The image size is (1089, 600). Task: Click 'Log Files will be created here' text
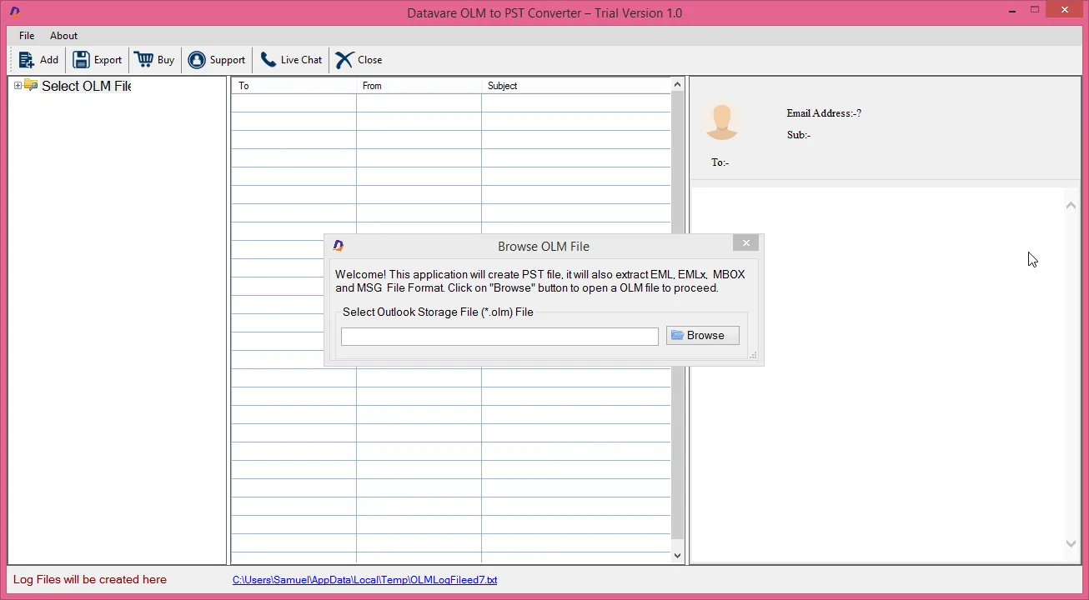(90, 580)
